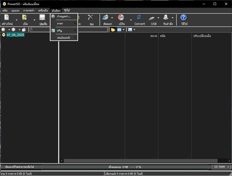Click the Burn (เบิร์น) red disc icon
The width and height of the screenshot is (232, 176).
click(121, 17)
